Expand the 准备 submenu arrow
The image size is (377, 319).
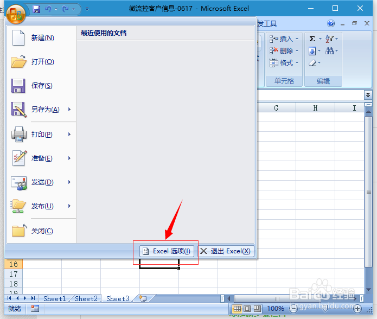pos(69,158)
